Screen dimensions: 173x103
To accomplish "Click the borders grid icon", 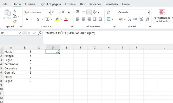I will [x=47, y=19].
